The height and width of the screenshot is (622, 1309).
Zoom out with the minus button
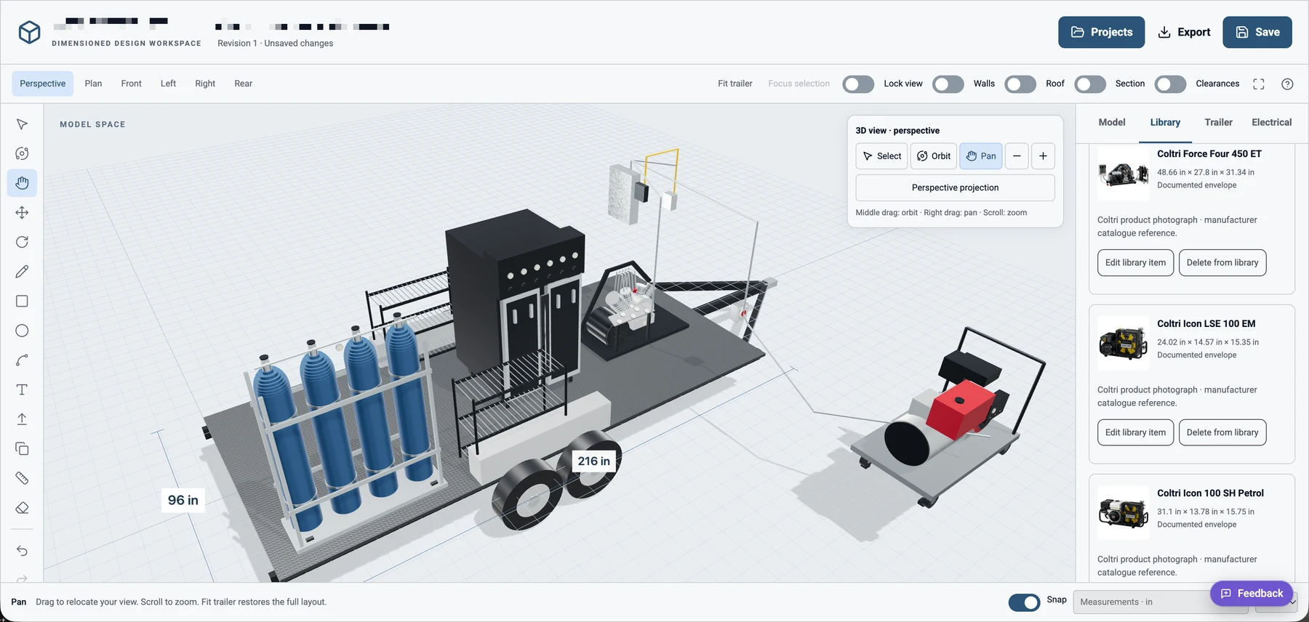click(x=1017, y=156)
